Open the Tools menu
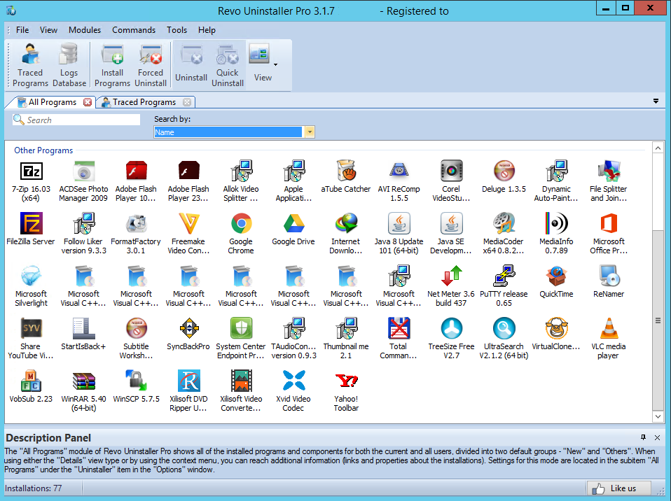The height and width of the screenshot is (501, 671). coord(177,30)
